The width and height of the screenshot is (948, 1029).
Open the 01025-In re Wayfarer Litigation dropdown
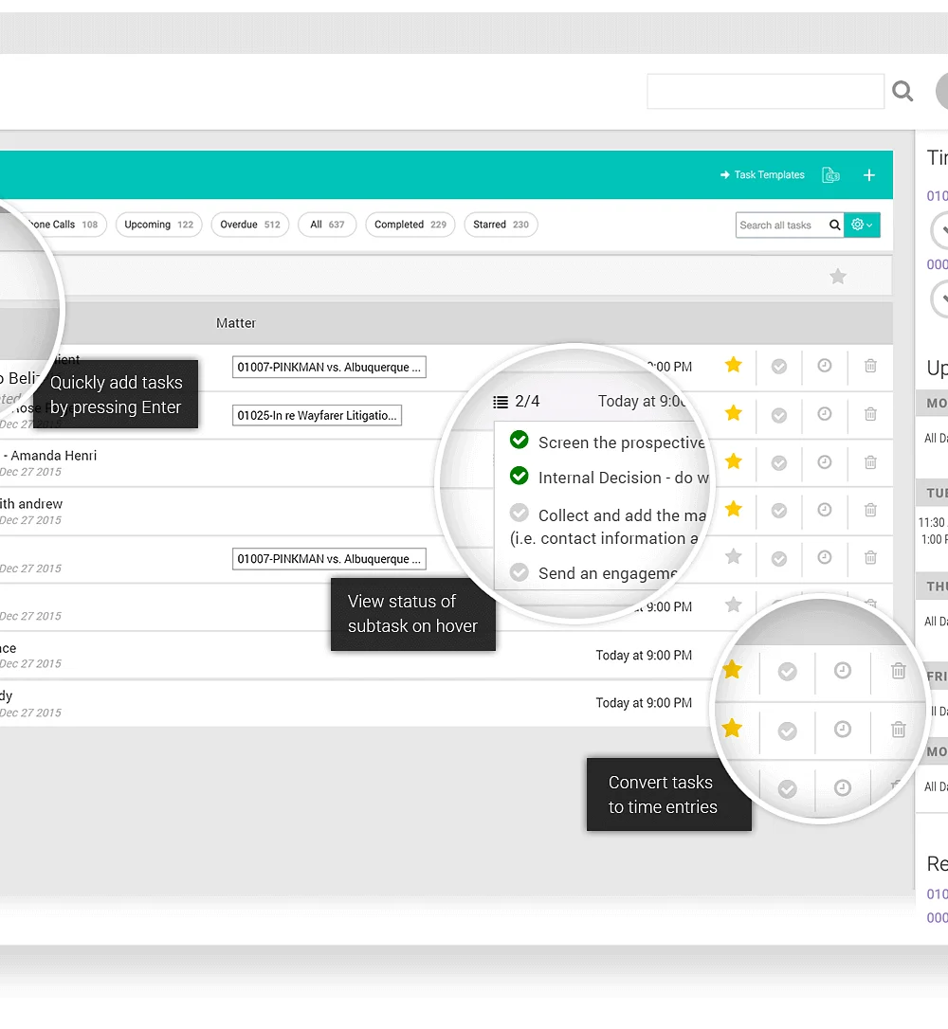317,415
